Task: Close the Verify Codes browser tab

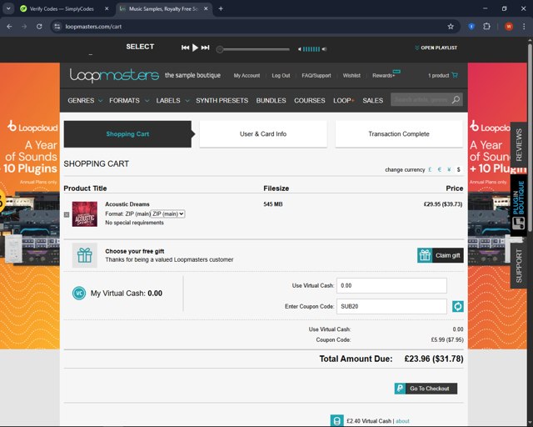Action: (x=107, y=9)
